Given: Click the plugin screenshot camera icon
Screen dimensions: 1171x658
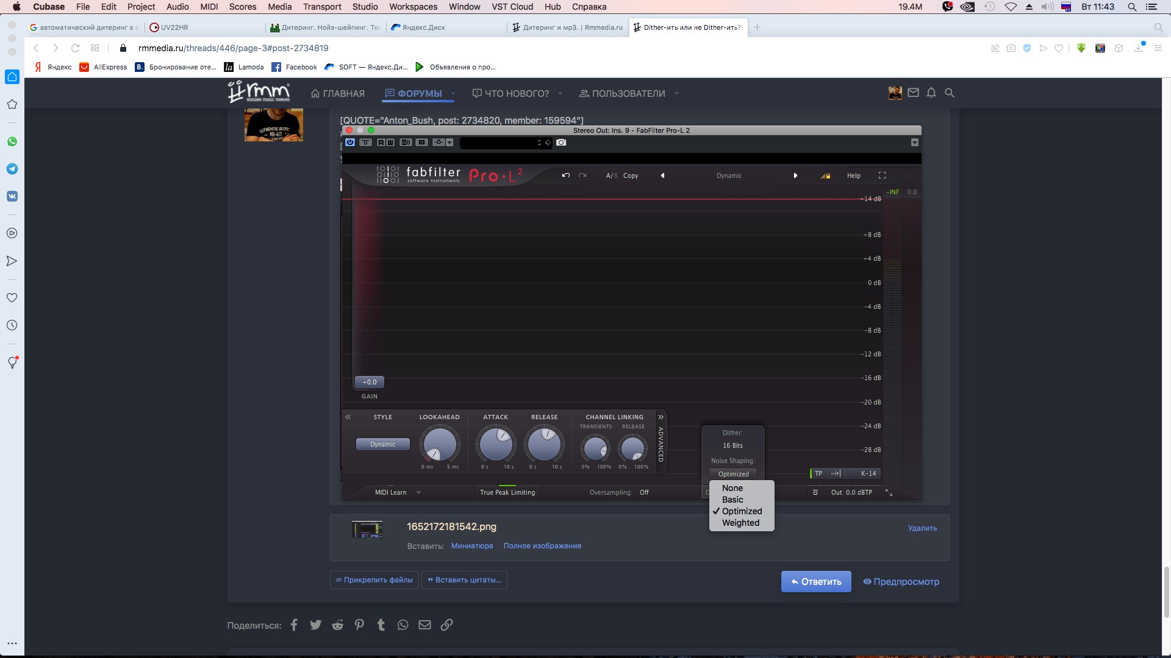Looking at the screenshot, I should pos(561,143).
